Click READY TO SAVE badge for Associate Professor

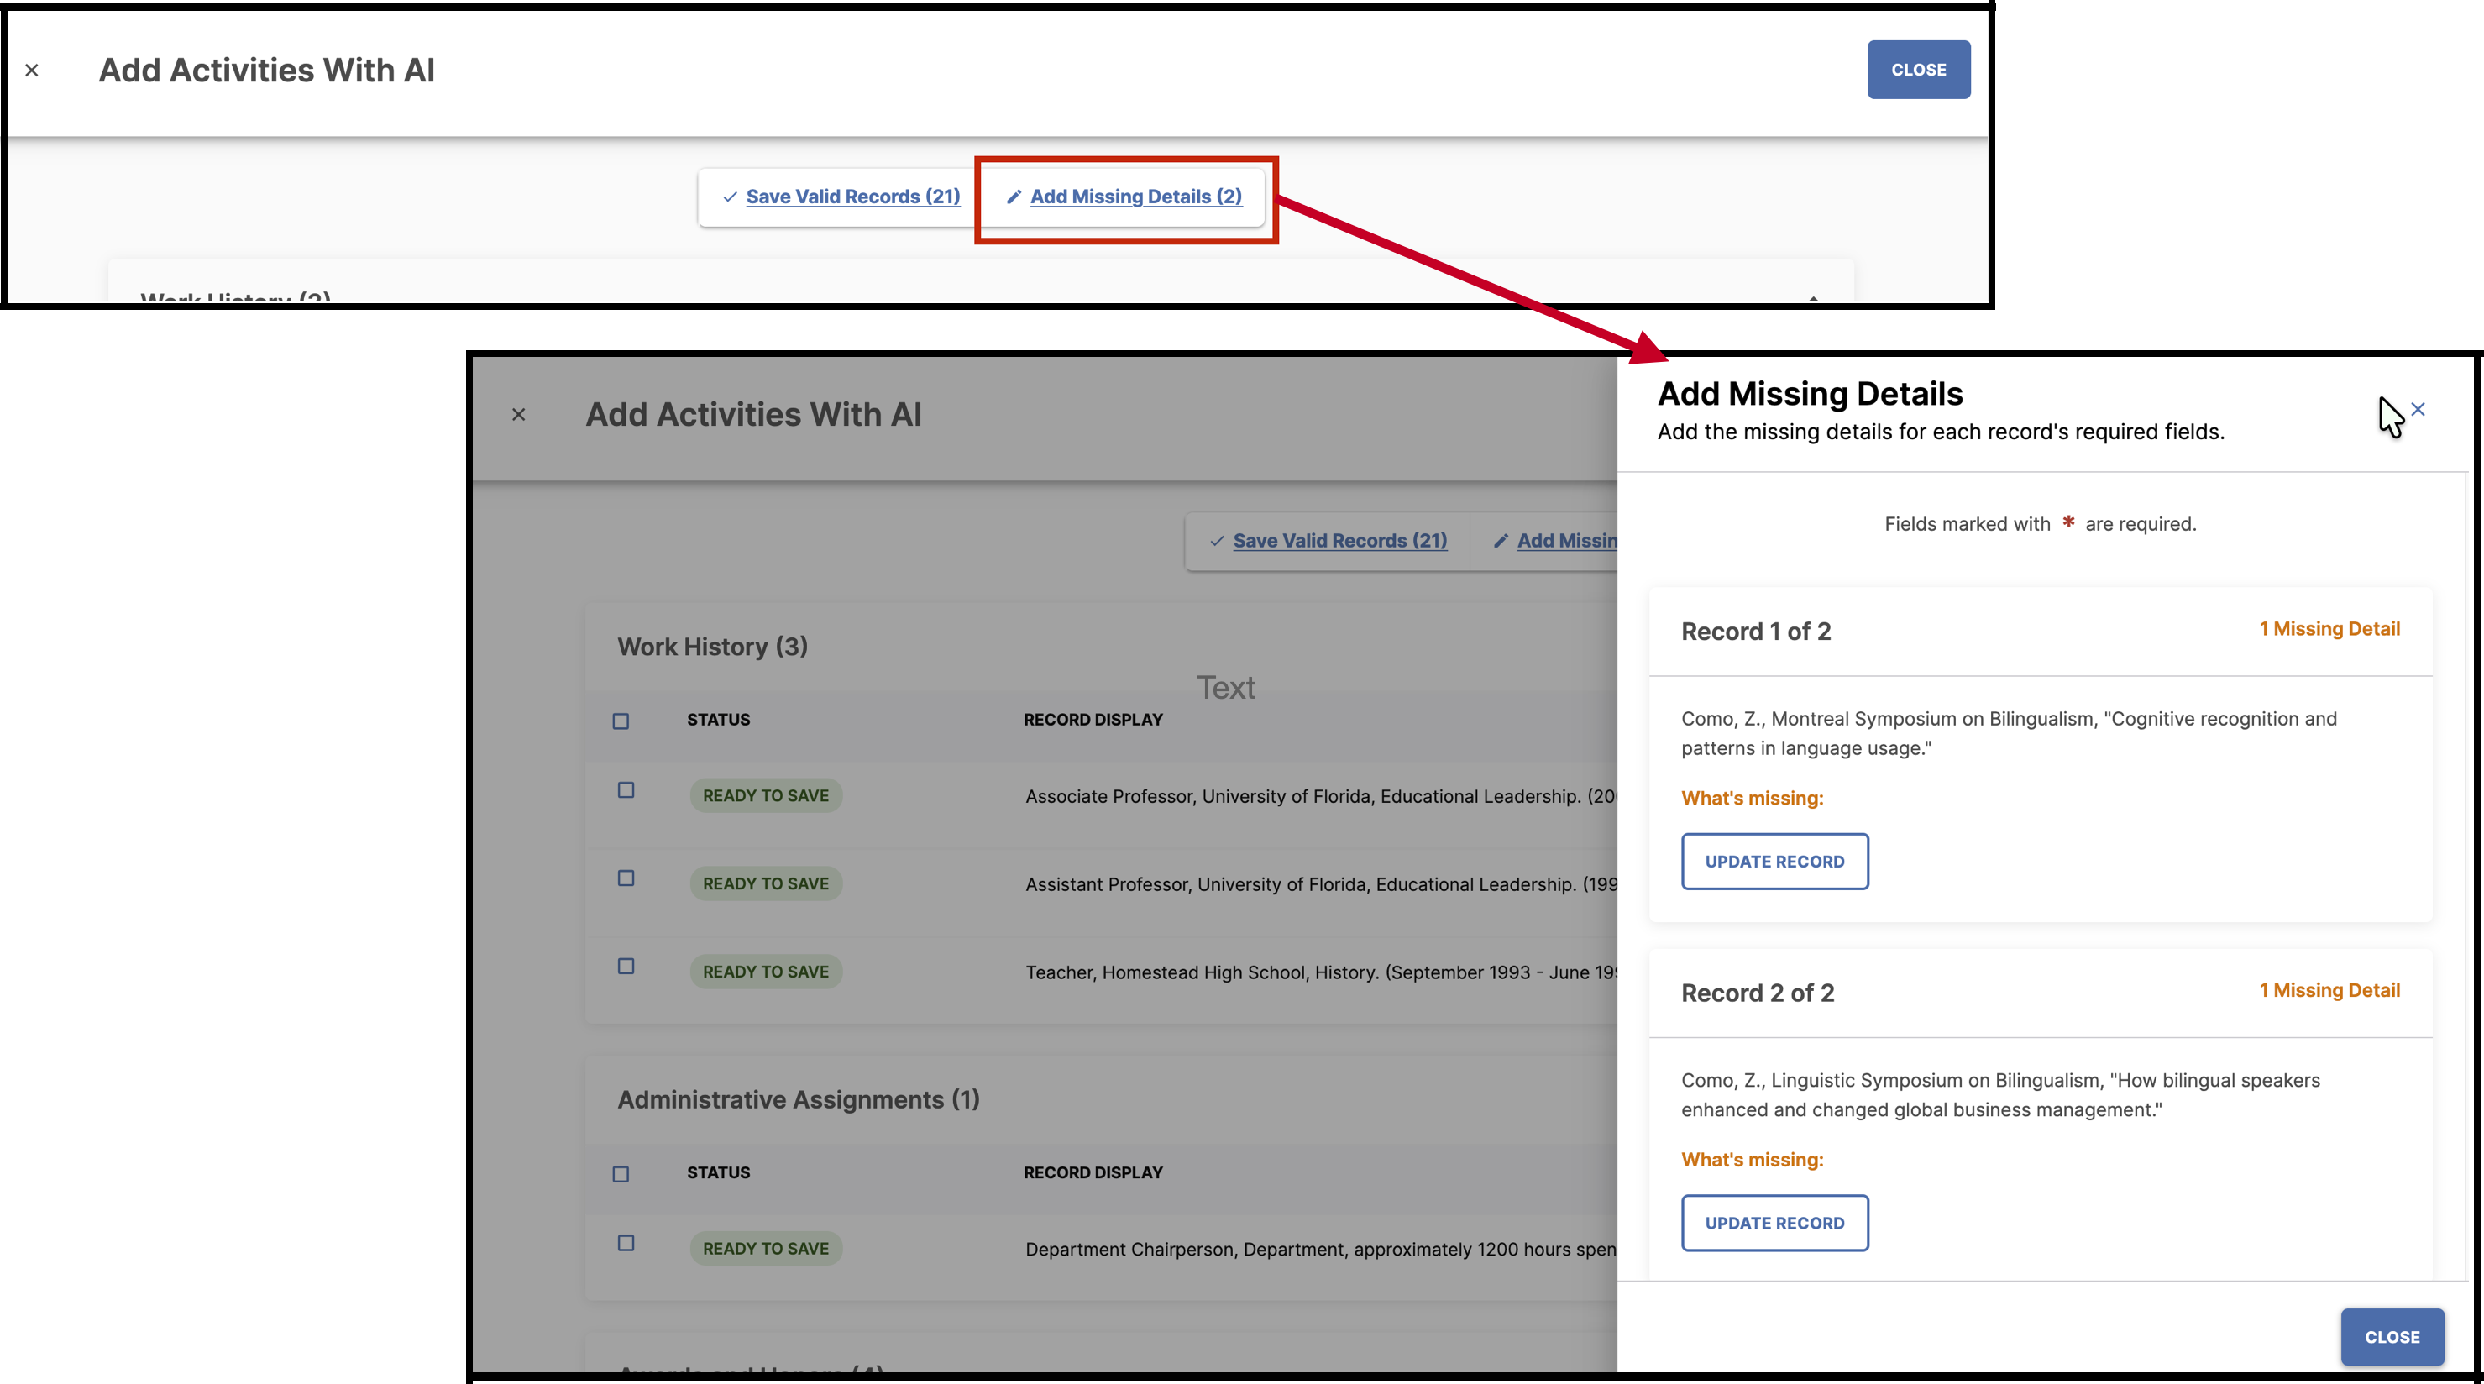tap(766, 795)
